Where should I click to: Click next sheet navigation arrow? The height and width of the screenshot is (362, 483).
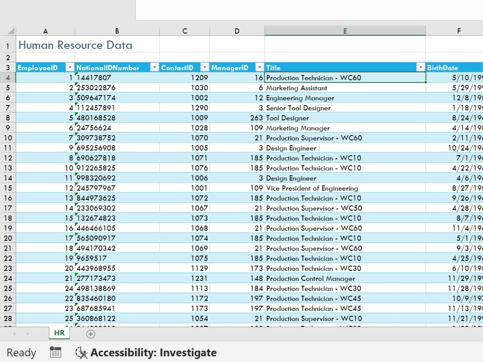28,334
